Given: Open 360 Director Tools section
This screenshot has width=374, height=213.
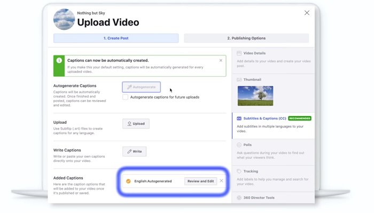Looking at the screenshot, I should click(x=259, y=198).
